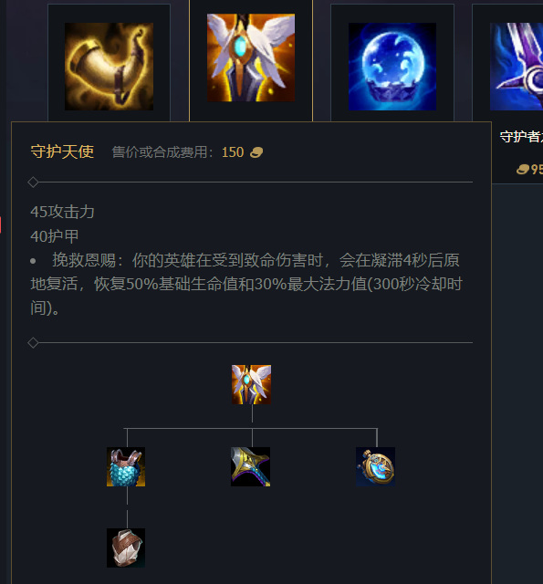Click the 150 cost value
543x584 pixels.
point(233,152)
